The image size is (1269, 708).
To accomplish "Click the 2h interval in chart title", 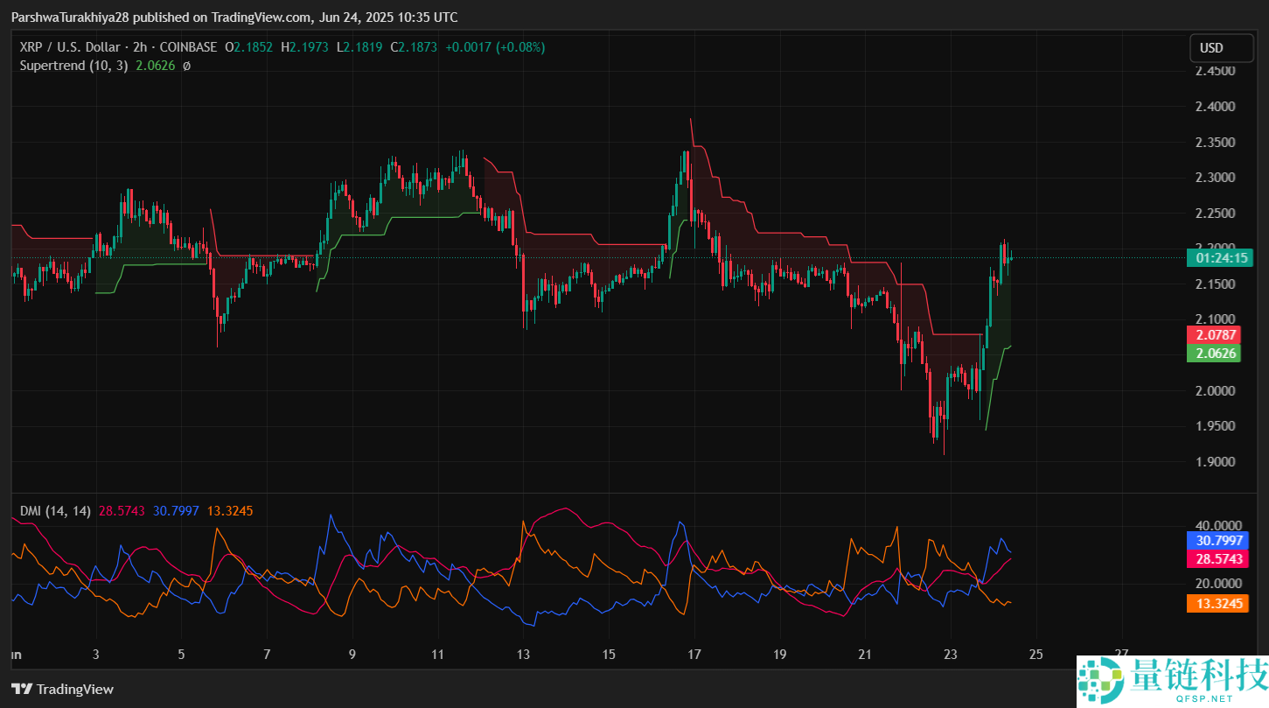I will coord(140,47).
